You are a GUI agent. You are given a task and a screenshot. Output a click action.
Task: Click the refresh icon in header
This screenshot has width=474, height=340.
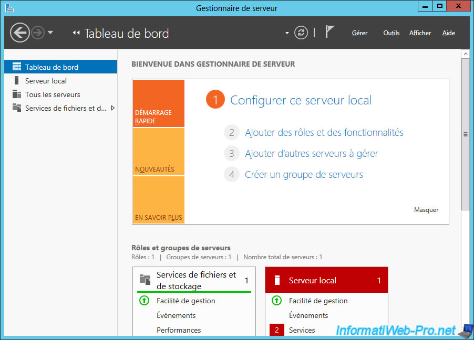[301, 33]
